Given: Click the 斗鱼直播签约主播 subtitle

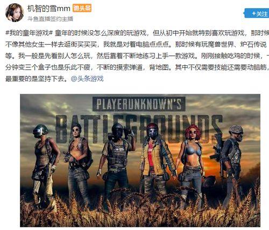Looking at the screenshot, I should [x=50, y=19].
